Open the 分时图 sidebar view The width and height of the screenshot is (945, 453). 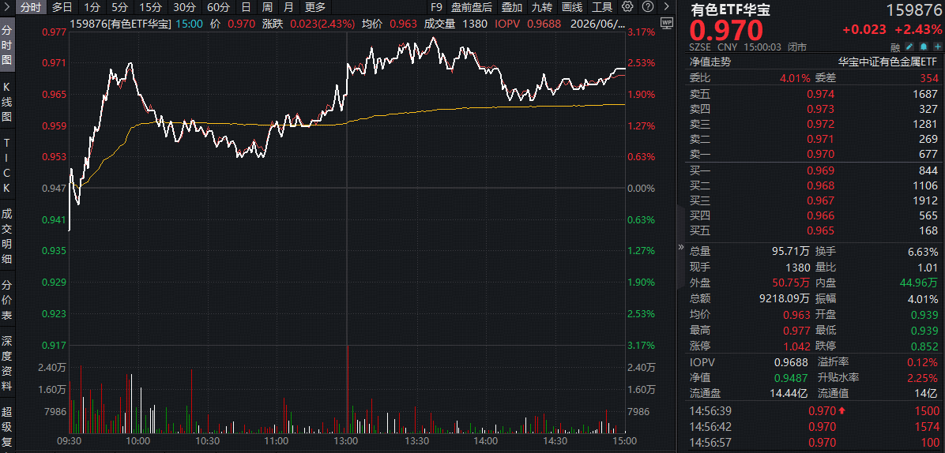7,44
